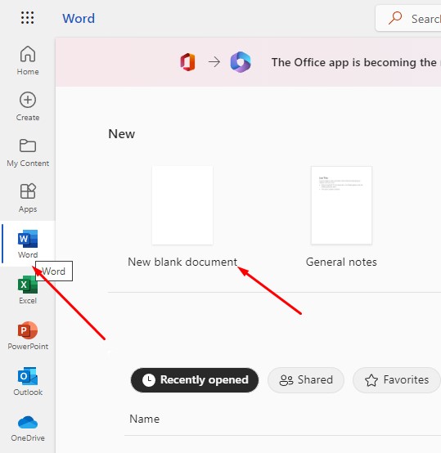Click the Microsoft 365 logo in banner
Viewport: 441px width, 453px height.
241,62
